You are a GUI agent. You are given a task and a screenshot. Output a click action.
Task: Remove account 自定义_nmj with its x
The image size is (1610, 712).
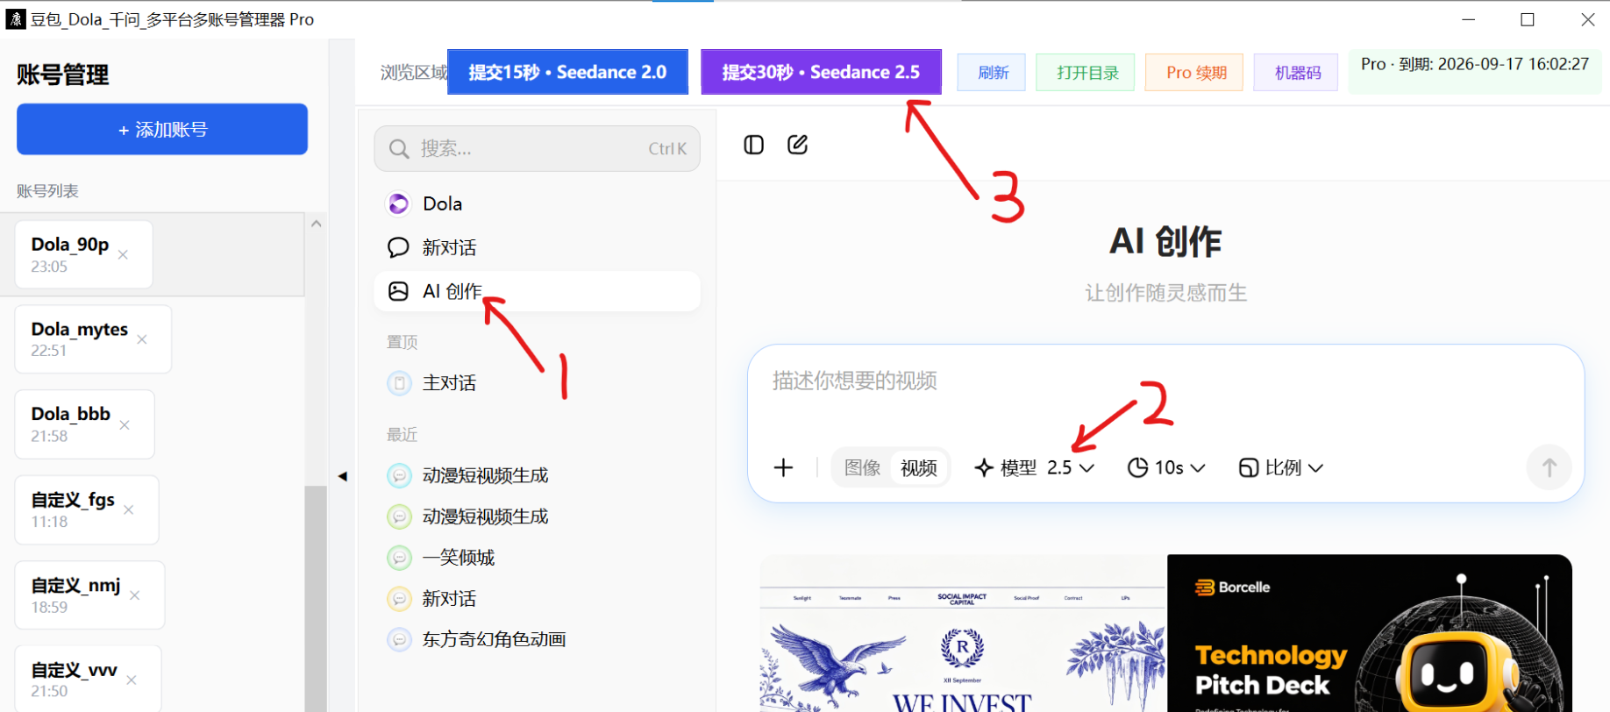point(135,595)
